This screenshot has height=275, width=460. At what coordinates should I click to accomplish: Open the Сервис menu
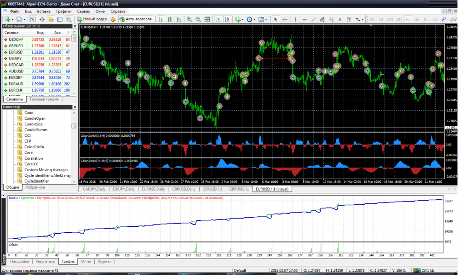tap(84, 11)
